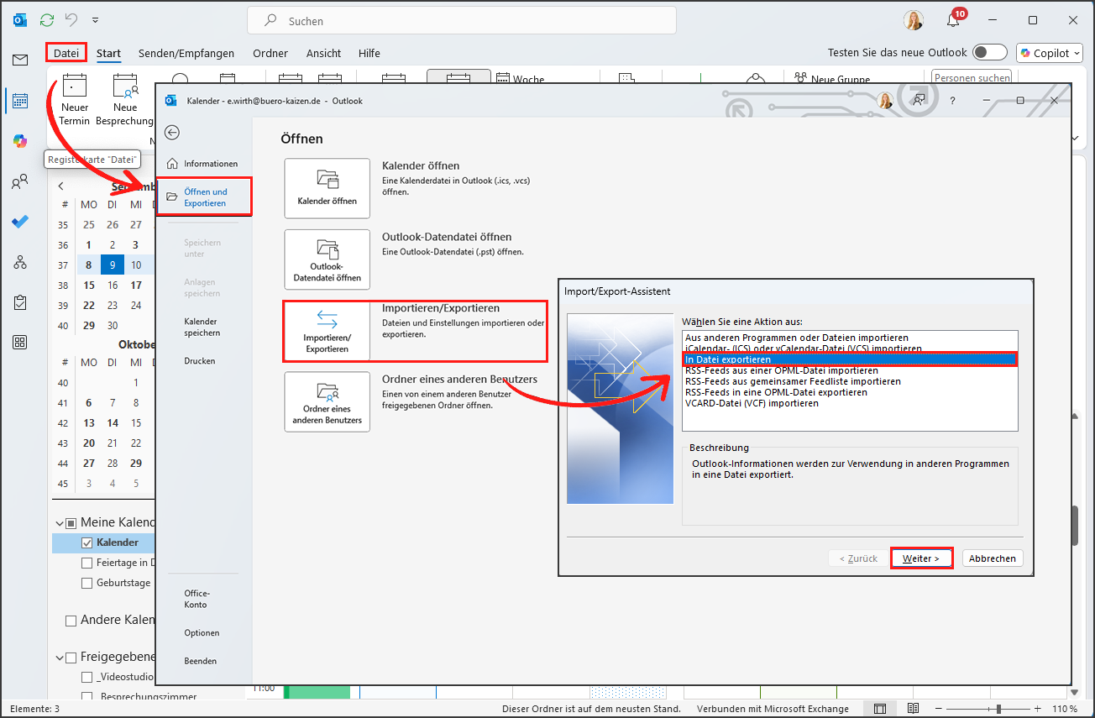
Task: Click the Importieren/Exportieren button
Action: point(327,331)
